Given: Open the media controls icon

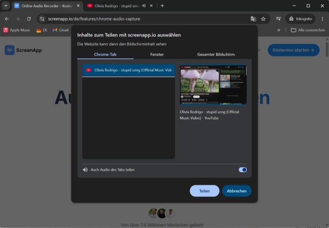Looking at the screenshot, I should (278, 19).
